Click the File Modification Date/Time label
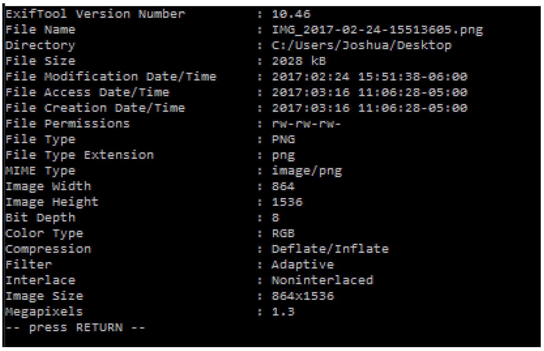Screen dimensions: 544x351 (x=111, y=77)
